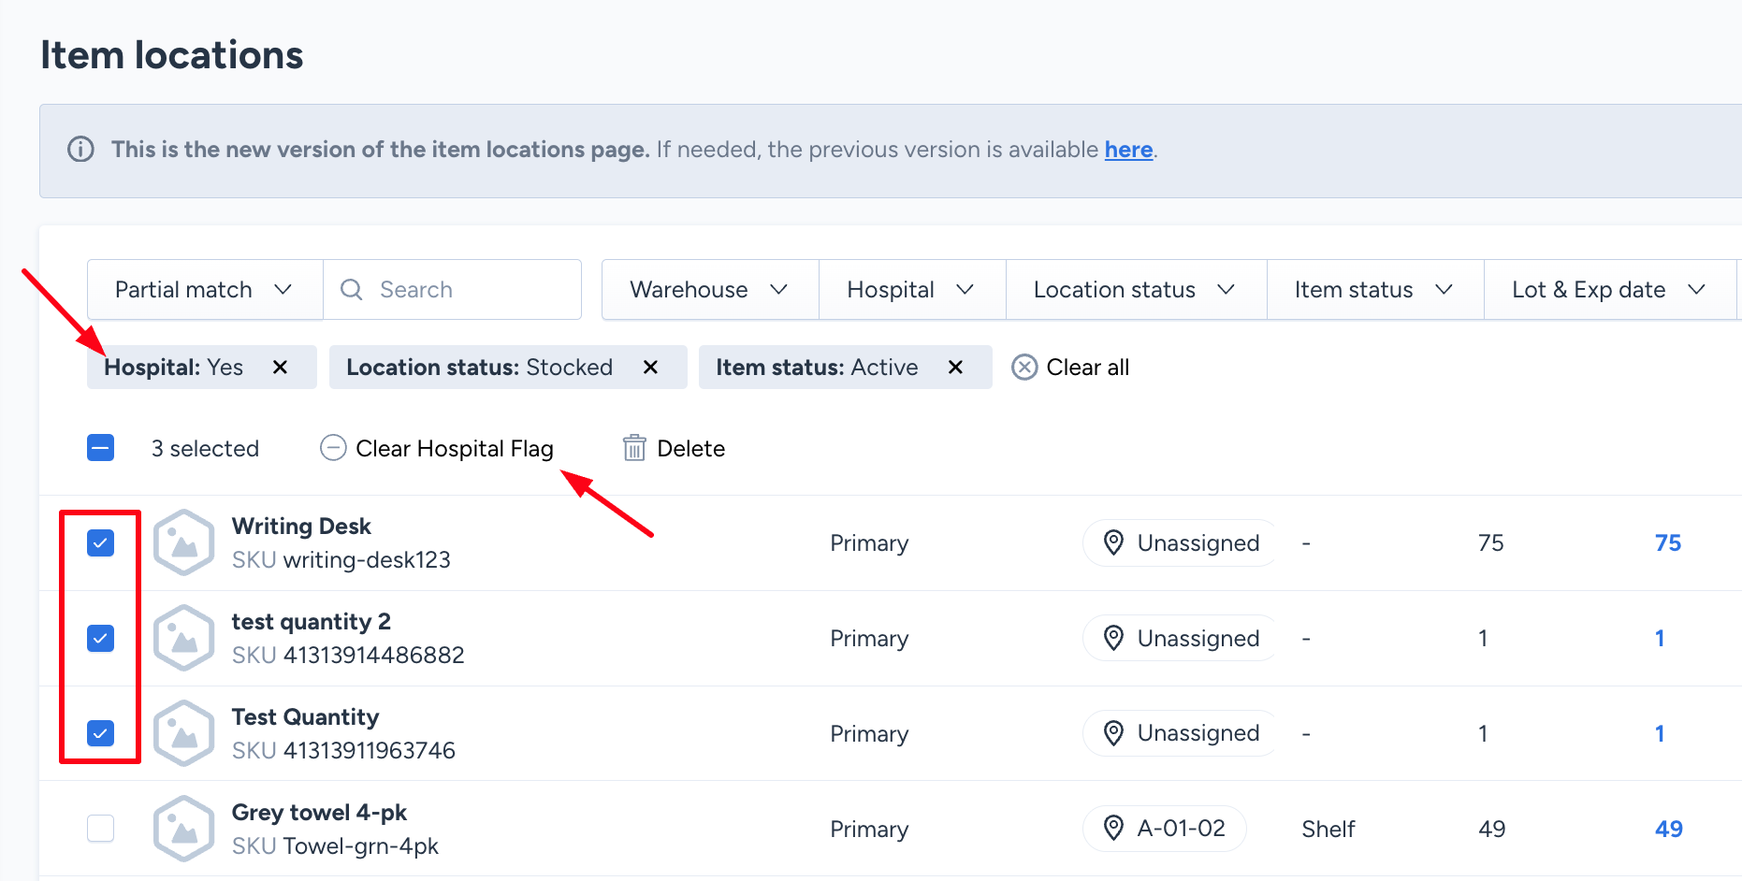This screenshot has height=881, width=1742.
Task: Click Unassigned location badge for test quantity 2
Action: 1181,639
